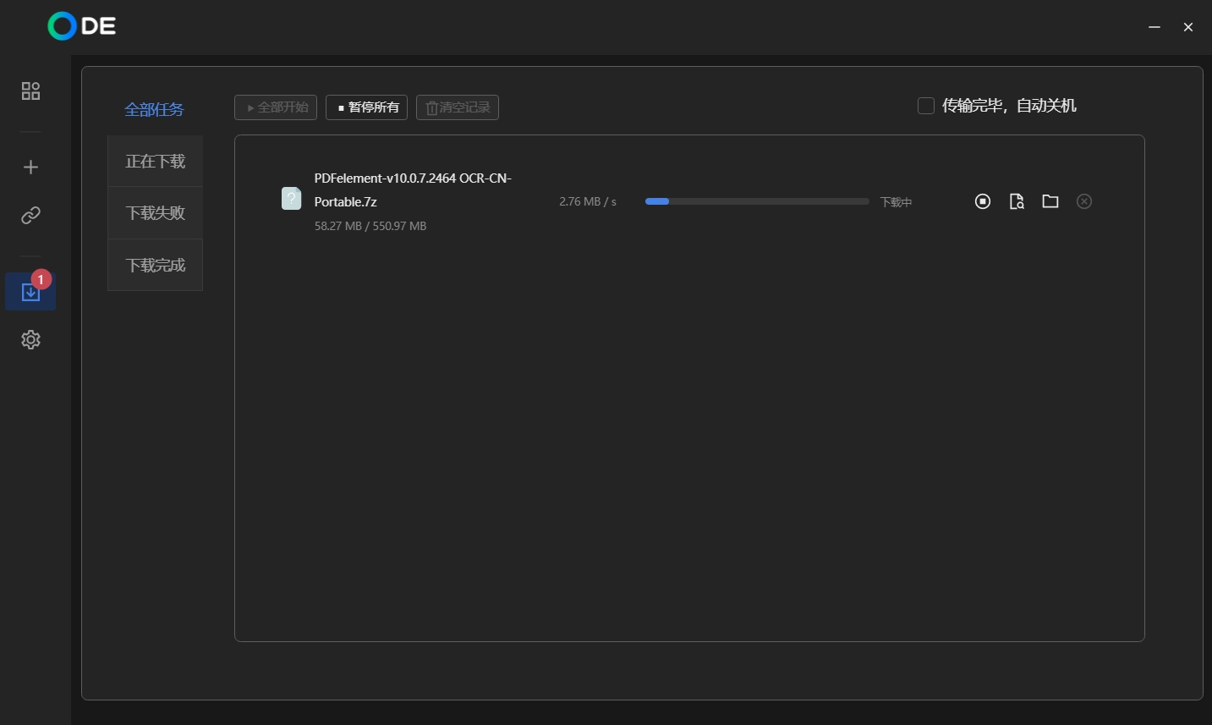This screenshot has width=1212, height=725.
Task: Stop the PDFelement download with stop icon
Action: point(983,201)
